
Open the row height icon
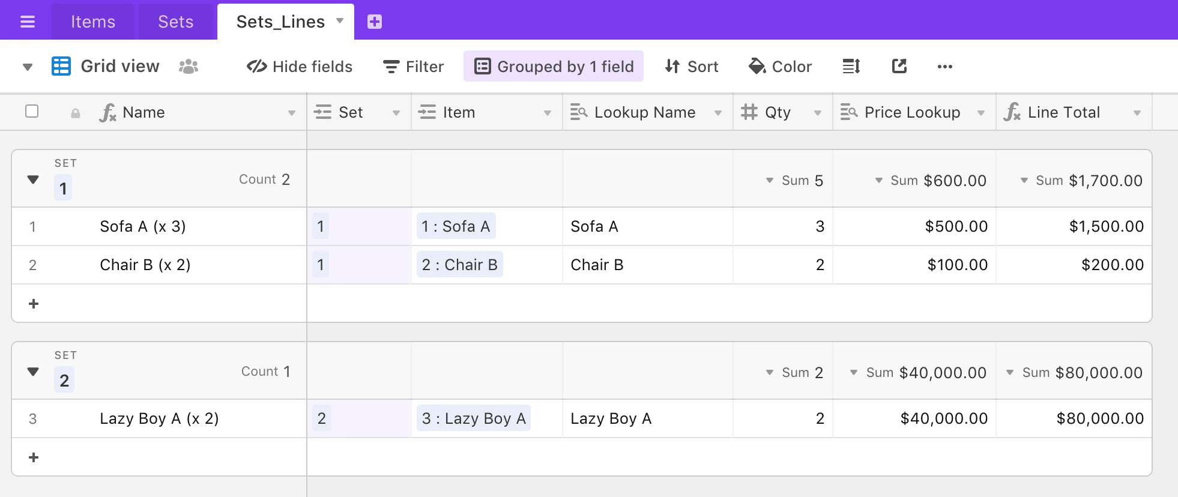pos(851,67)
